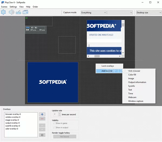
Task: Open overlay properties gear button
Action: tap(42, 135)
